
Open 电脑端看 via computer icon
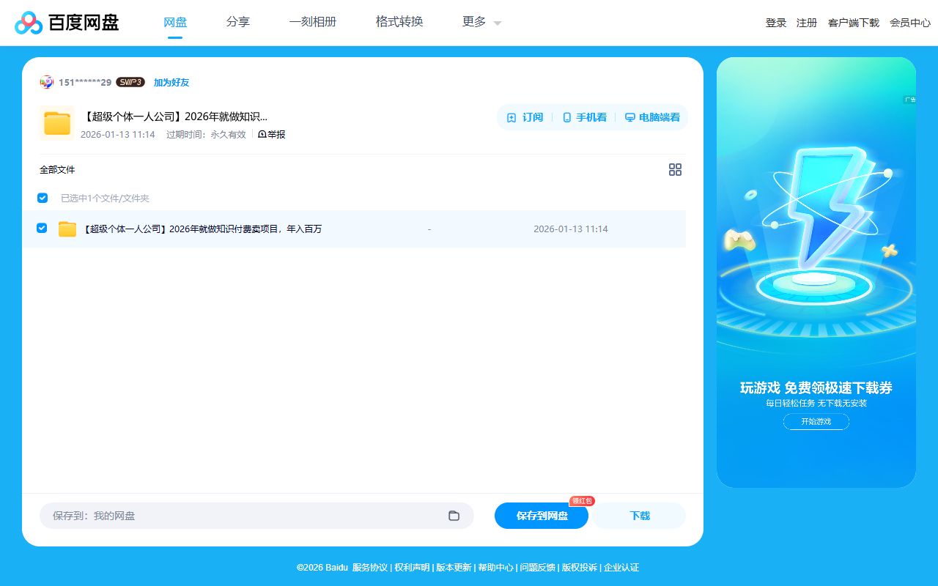coord(629,117)
